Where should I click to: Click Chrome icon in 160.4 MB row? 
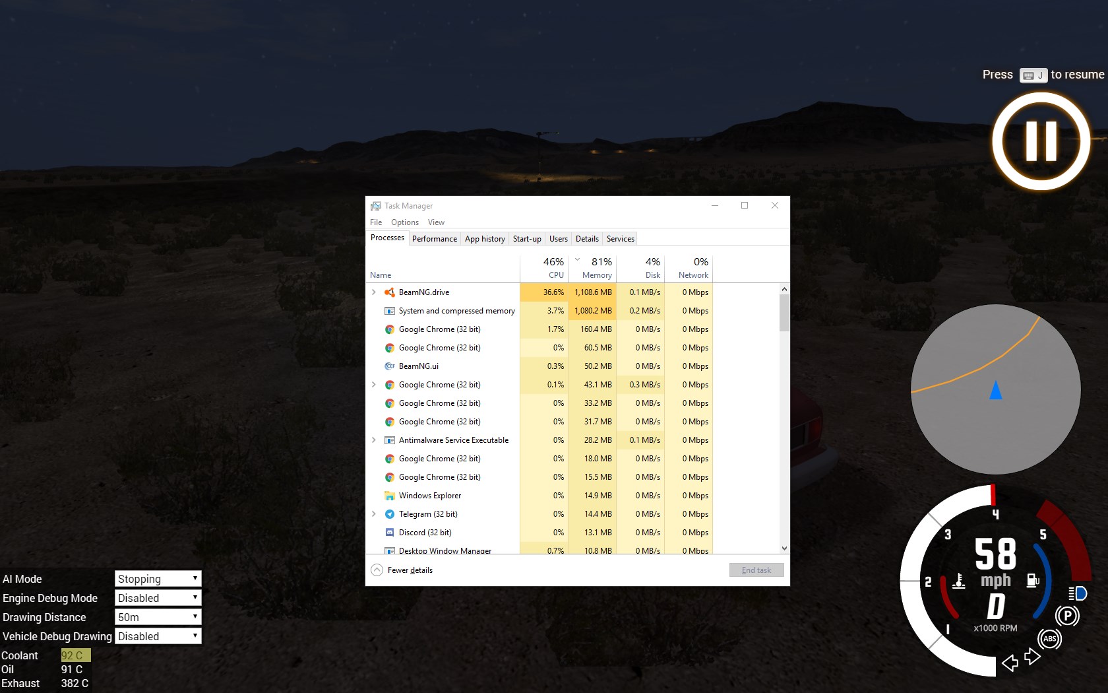click(x=390, y=329)
